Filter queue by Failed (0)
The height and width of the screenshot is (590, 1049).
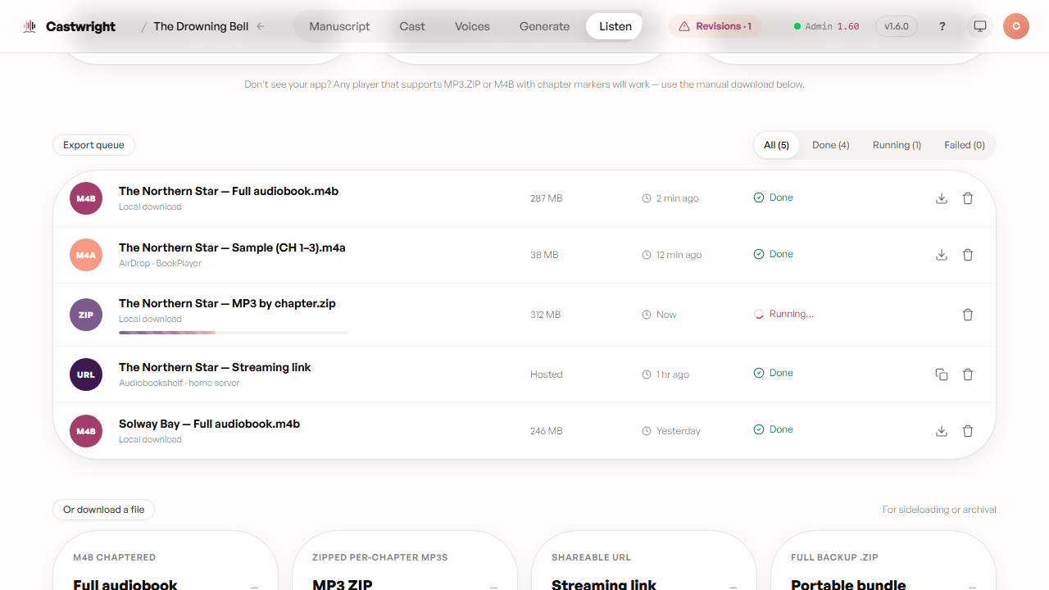[x=965, y=145]
